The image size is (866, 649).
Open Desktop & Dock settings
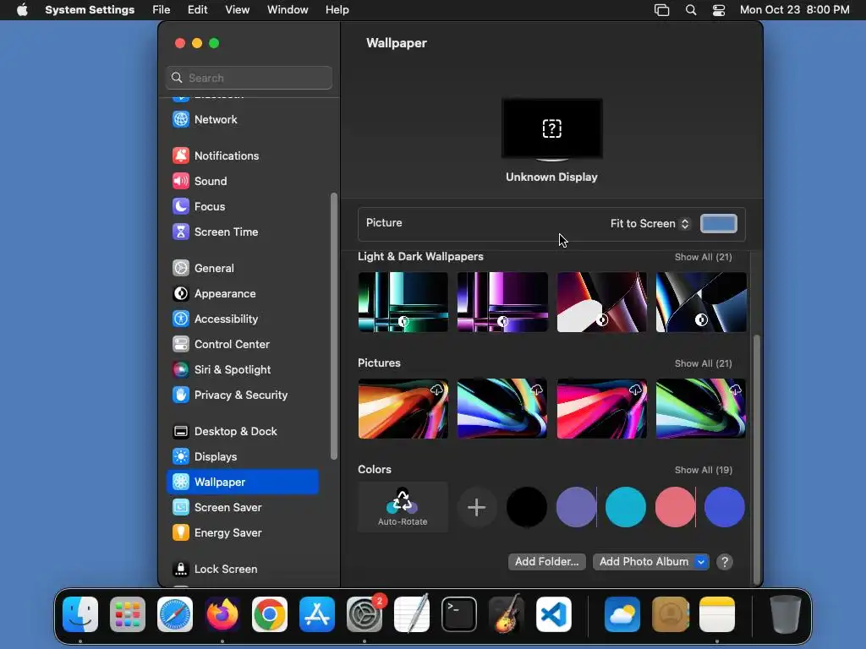click(243, 432)
